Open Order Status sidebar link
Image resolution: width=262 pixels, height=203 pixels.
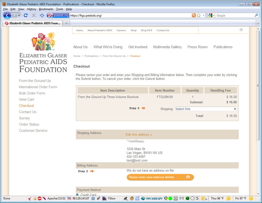(29, 124)
